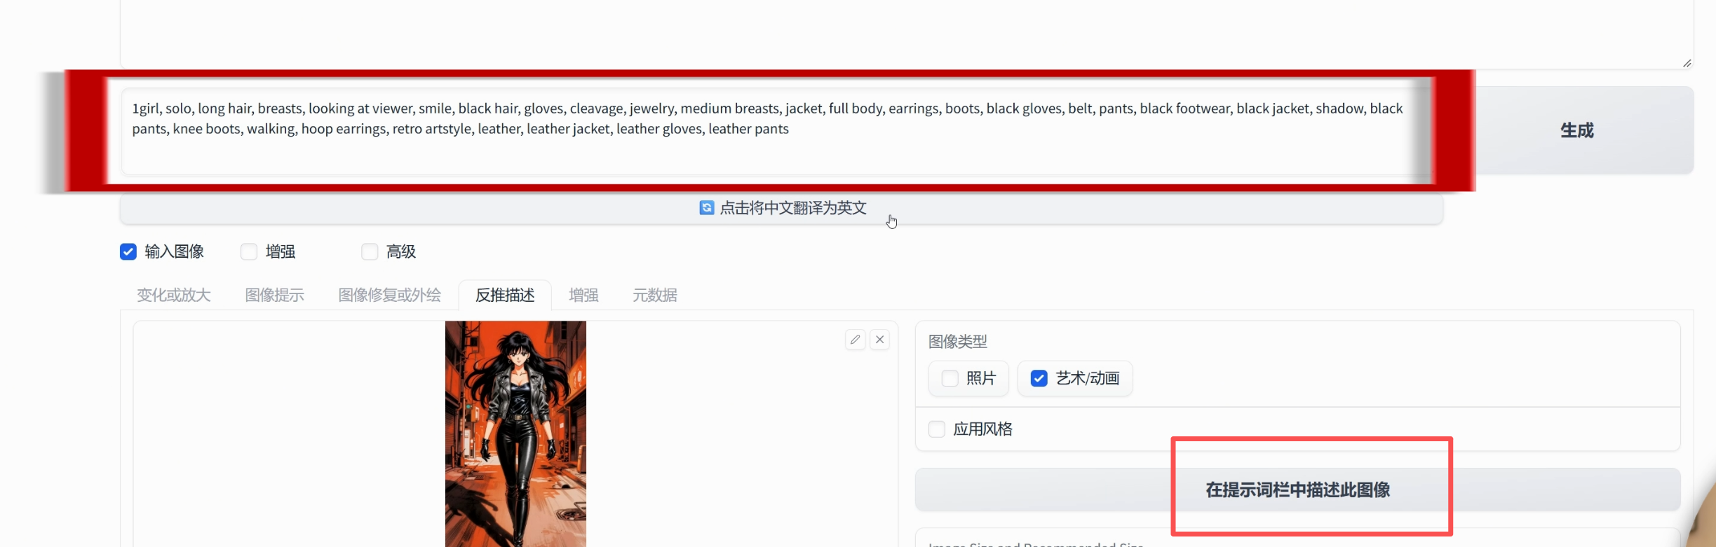Go to the 元数据 tab
This screenshot has width=1716, height=547.
[x=655, y=295]
